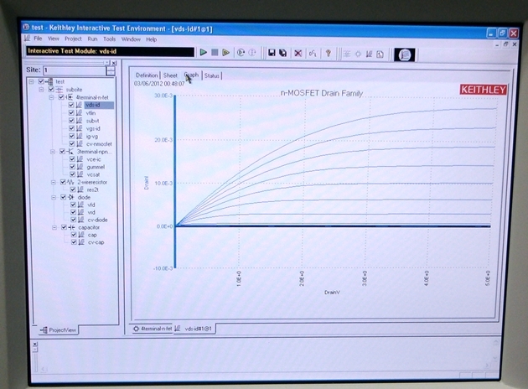Viewport: 528px width, 389px height.
Task: Uncheck the ig-vg test checkbox
Action: click(x=71, y=136)
